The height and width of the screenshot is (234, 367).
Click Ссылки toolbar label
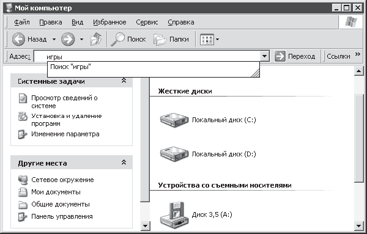[x=338, y=56]
